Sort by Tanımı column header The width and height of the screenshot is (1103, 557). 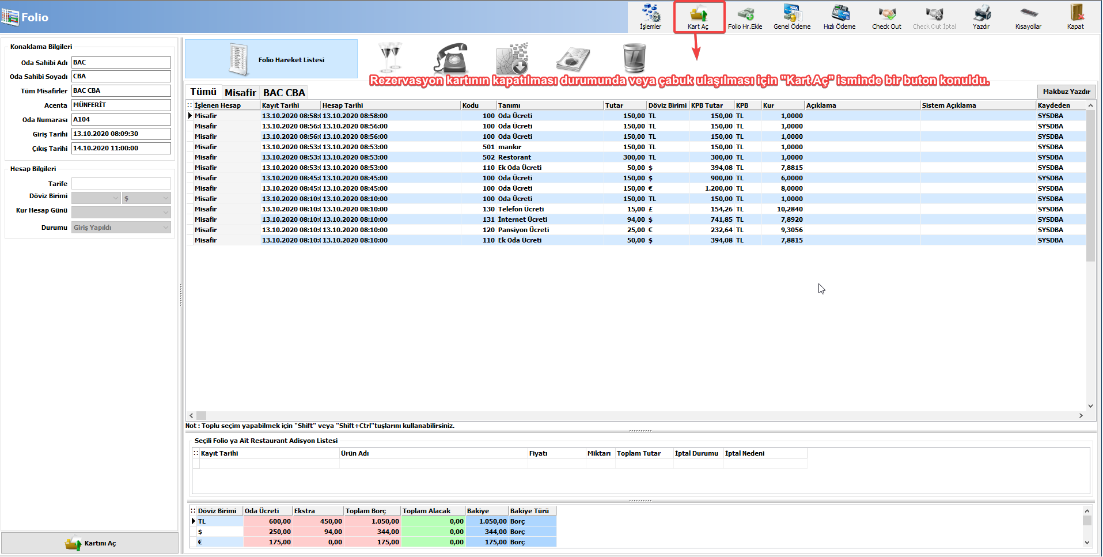[x=550, y=105]
